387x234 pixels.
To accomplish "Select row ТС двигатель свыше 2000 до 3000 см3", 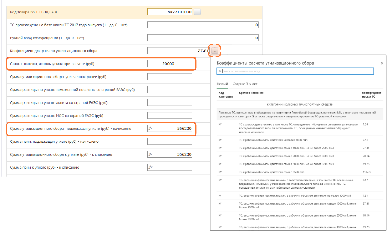I will click(x=300, y=156).
